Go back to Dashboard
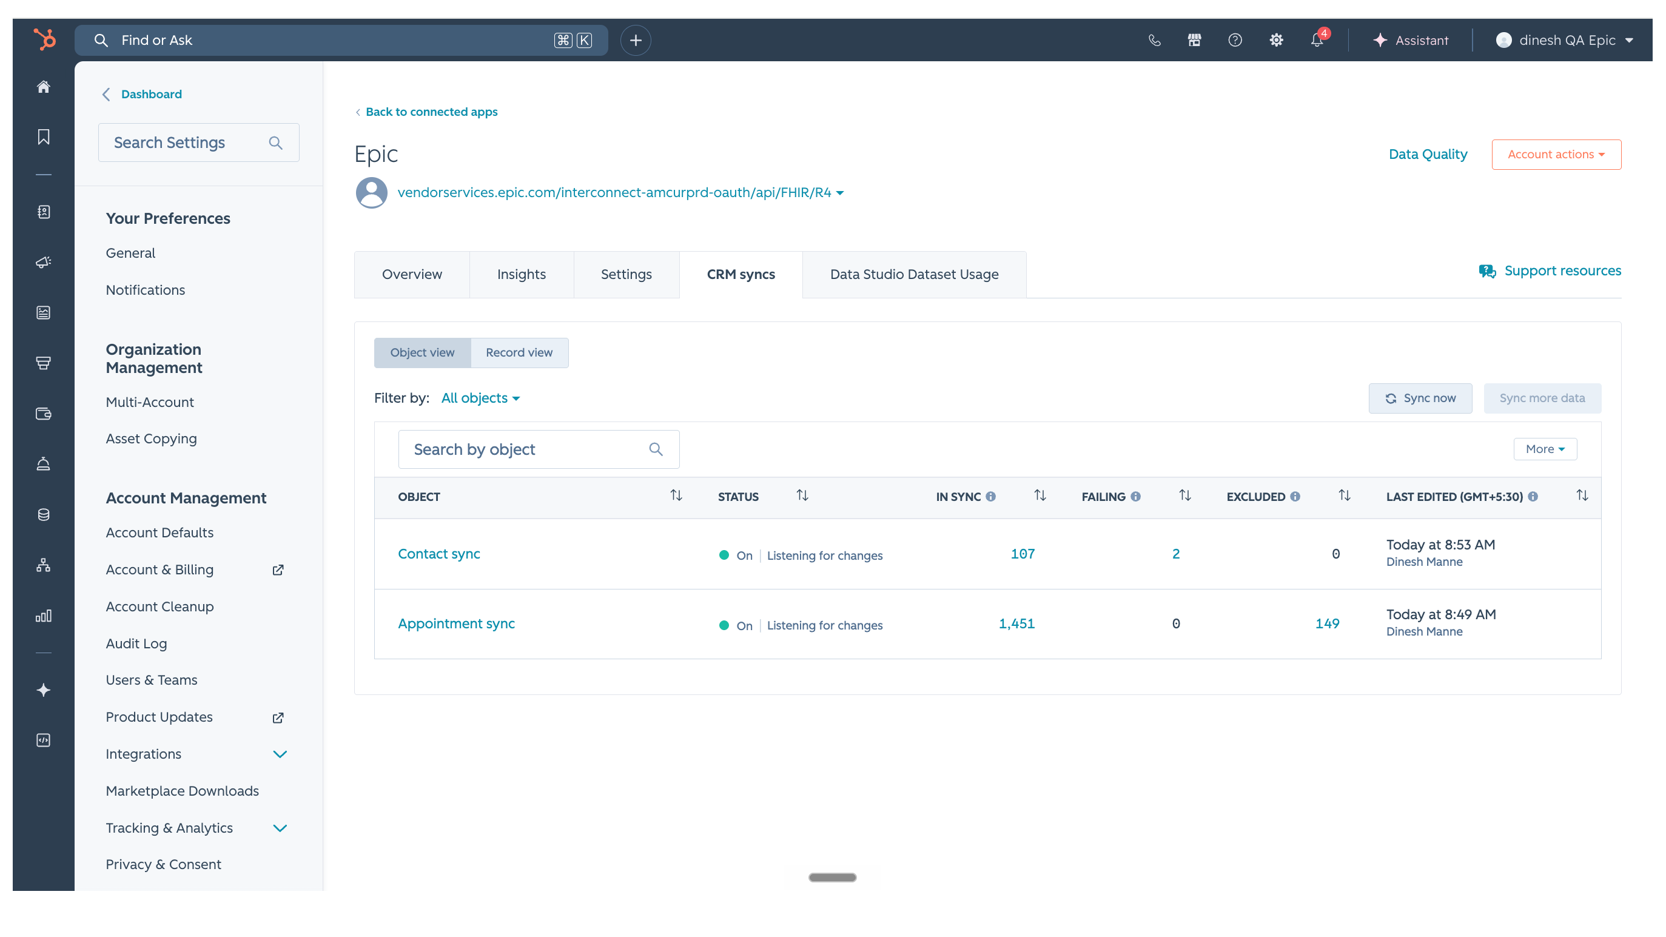Image resolution: width=1666 pixels, height=937 pixels. [142, 95]
